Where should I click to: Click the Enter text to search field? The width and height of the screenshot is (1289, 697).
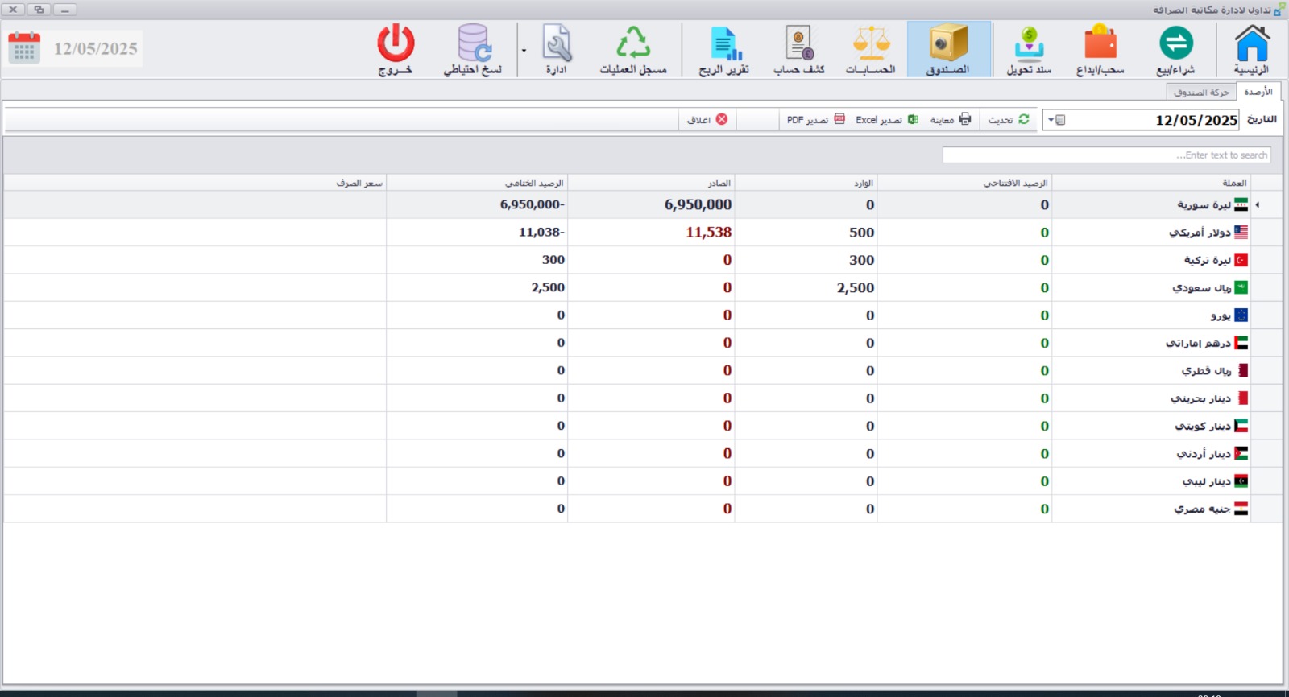[1106, 155]
